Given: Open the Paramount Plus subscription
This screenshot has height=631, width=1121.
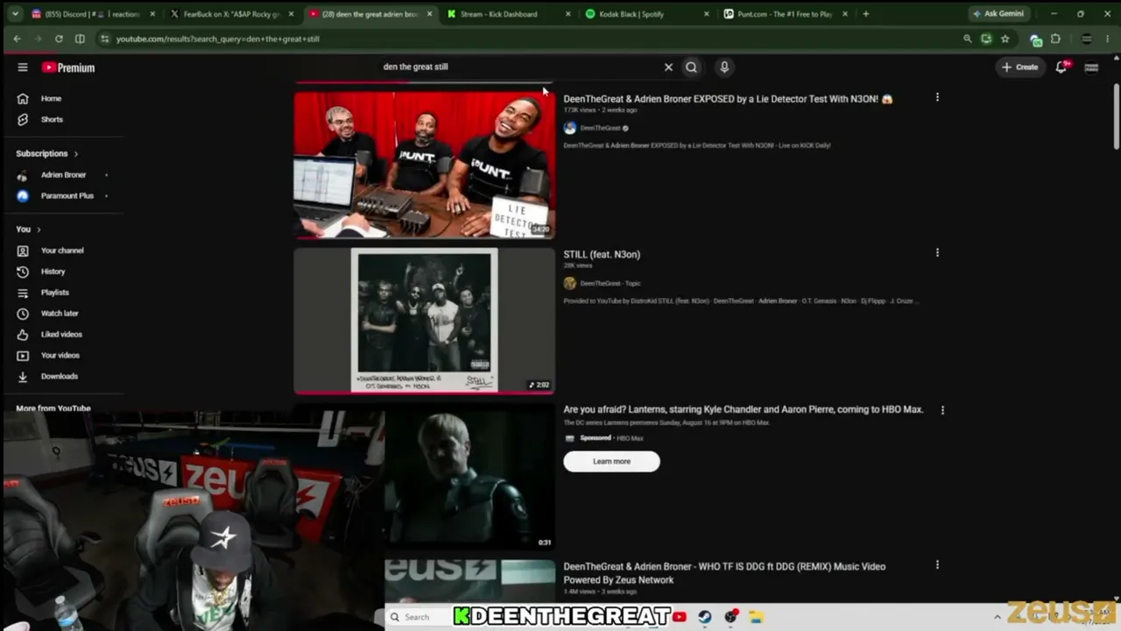Looking at the screenshot, I should 67,195.
